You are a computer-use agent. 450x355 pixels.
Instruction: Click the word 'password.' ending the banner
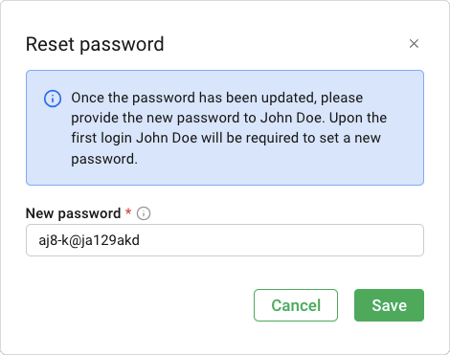pyautogui.click(x=104, y=159)
